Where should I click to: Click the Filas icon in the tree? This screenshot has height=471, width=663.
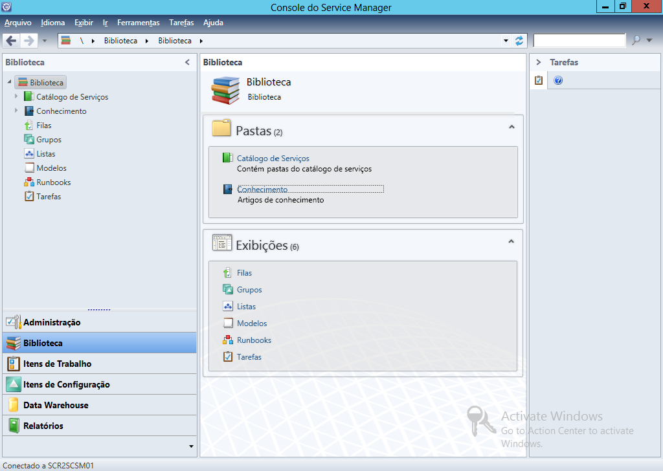tap(28, 125)
